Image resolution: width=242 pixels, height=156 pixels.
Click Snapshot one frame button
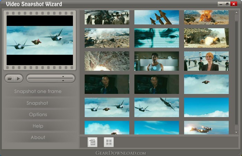pyautogui.click(x=38, y=91)
